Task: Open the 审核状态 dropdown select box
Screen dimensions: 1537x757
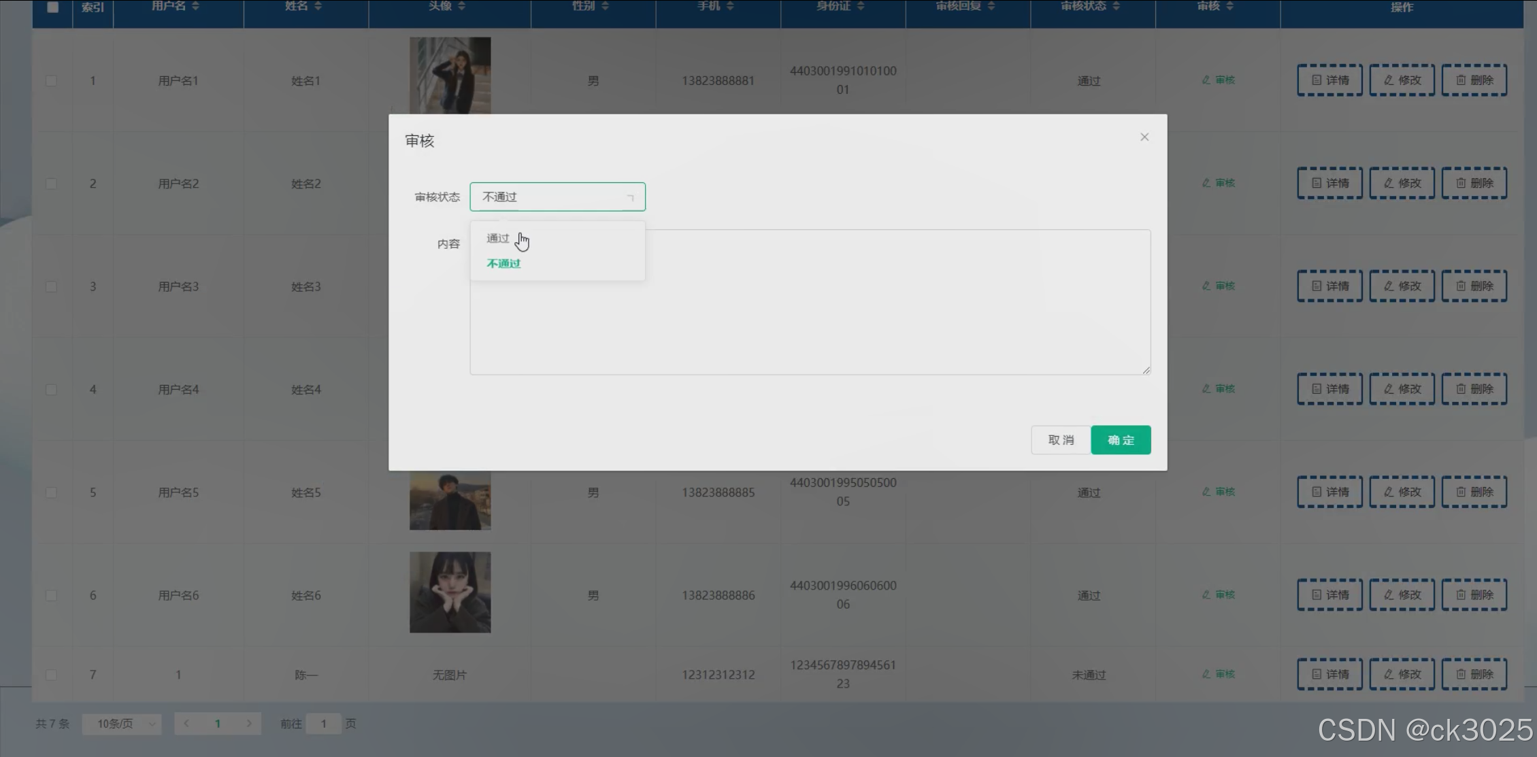Action: tap(557, 197)
